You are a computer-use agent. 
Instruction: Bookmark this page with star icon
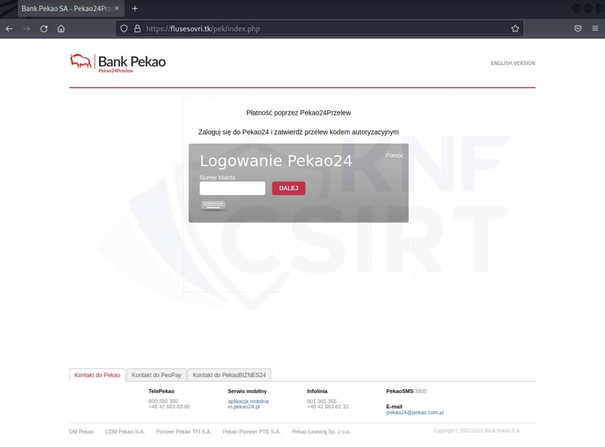pyautogui.click(x=515, y=29)
